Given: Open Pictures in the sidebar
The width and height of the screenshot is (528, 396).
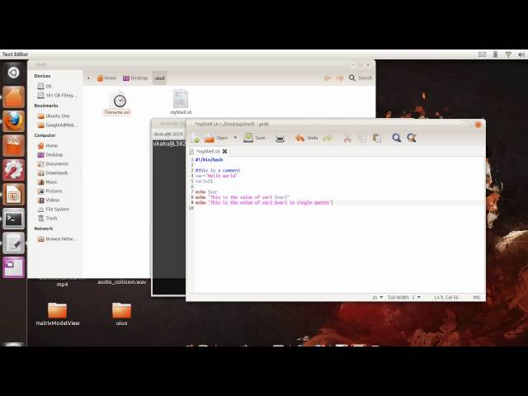Looking at the screenshot, I should coord(49,191).
